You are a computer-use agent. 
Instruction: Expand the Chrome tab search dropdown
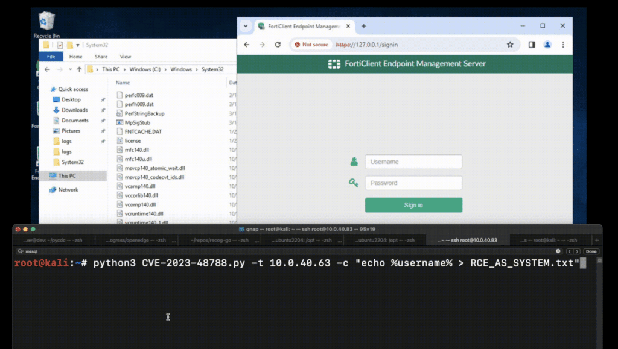point(245,26)
